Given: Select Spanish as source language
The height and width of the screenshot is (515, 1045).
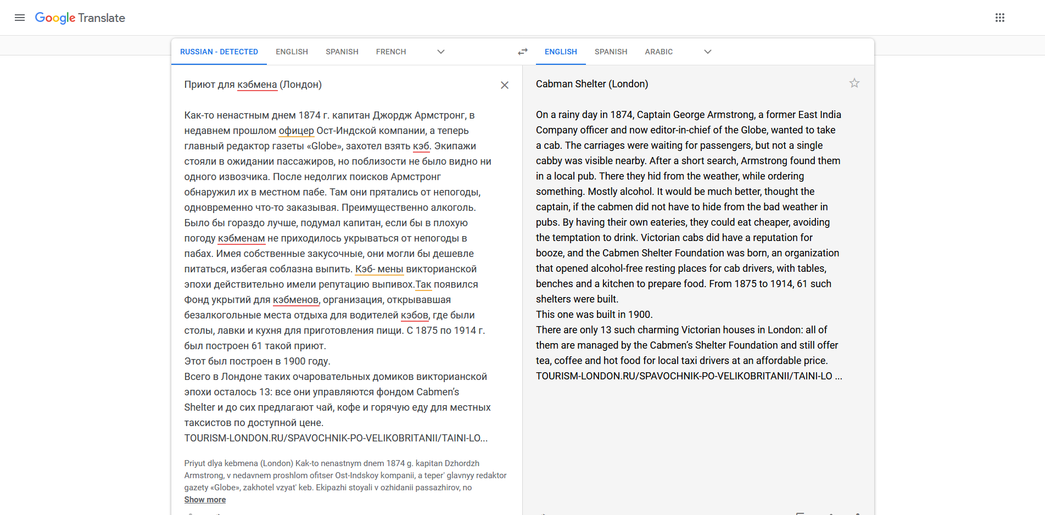Looking at the screenshot, I should (342, 52).
